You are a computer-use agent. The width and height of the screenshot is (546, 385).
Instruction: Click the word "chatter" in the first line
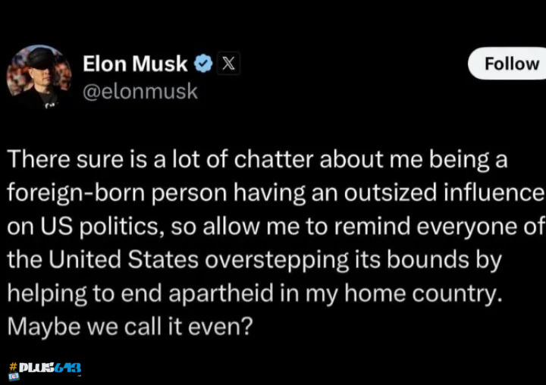pyautogui.click(x=274, y=159)
